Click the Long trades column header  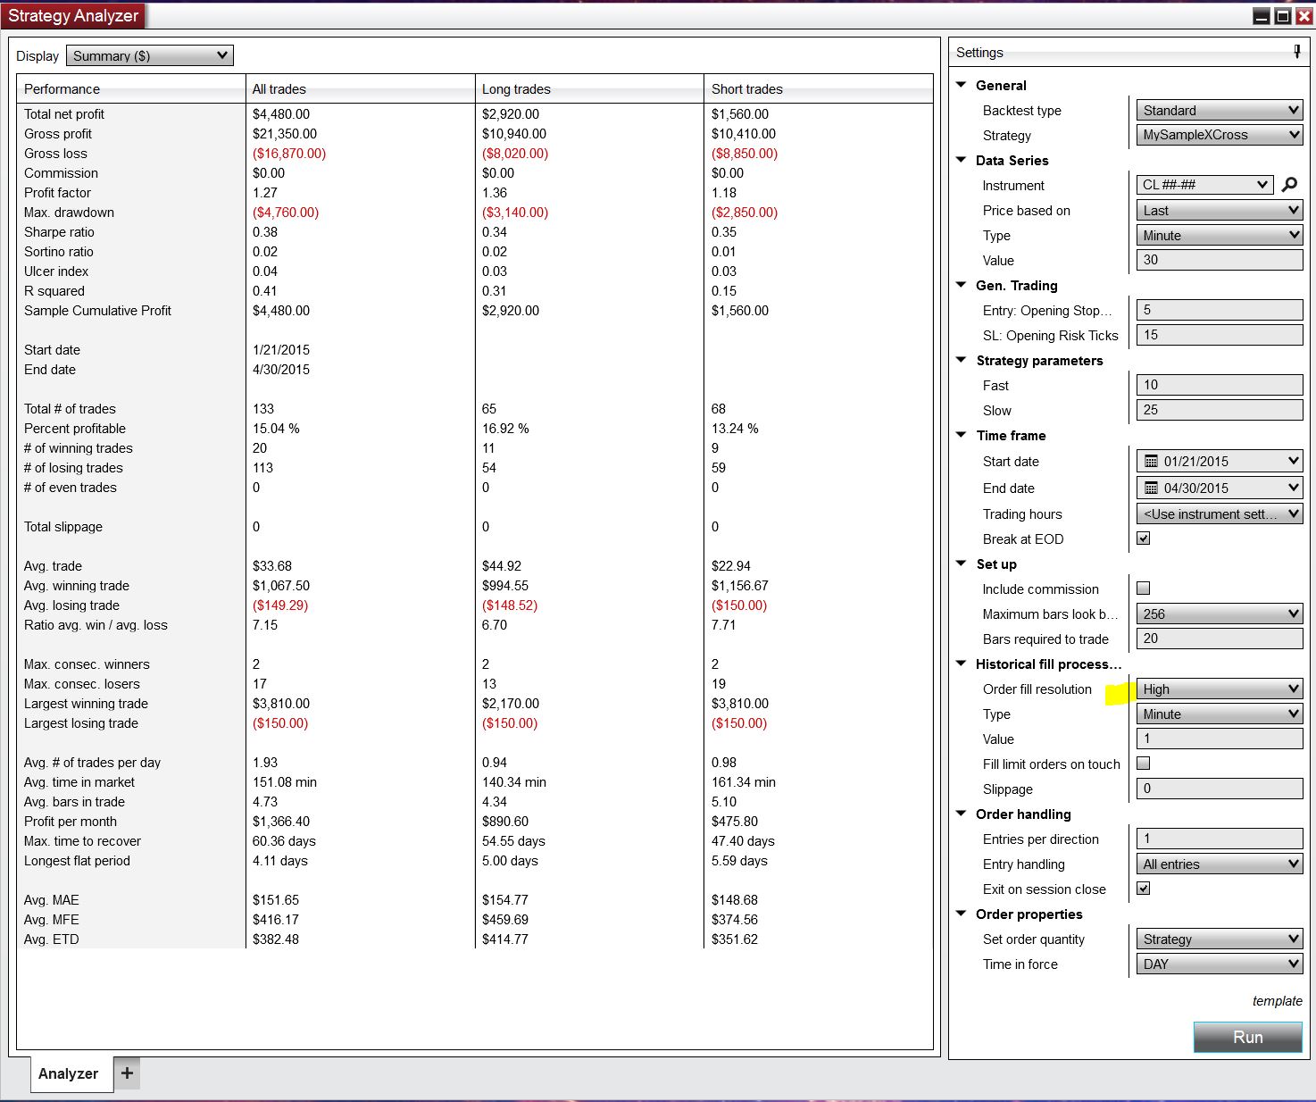[x=590, y=89]
